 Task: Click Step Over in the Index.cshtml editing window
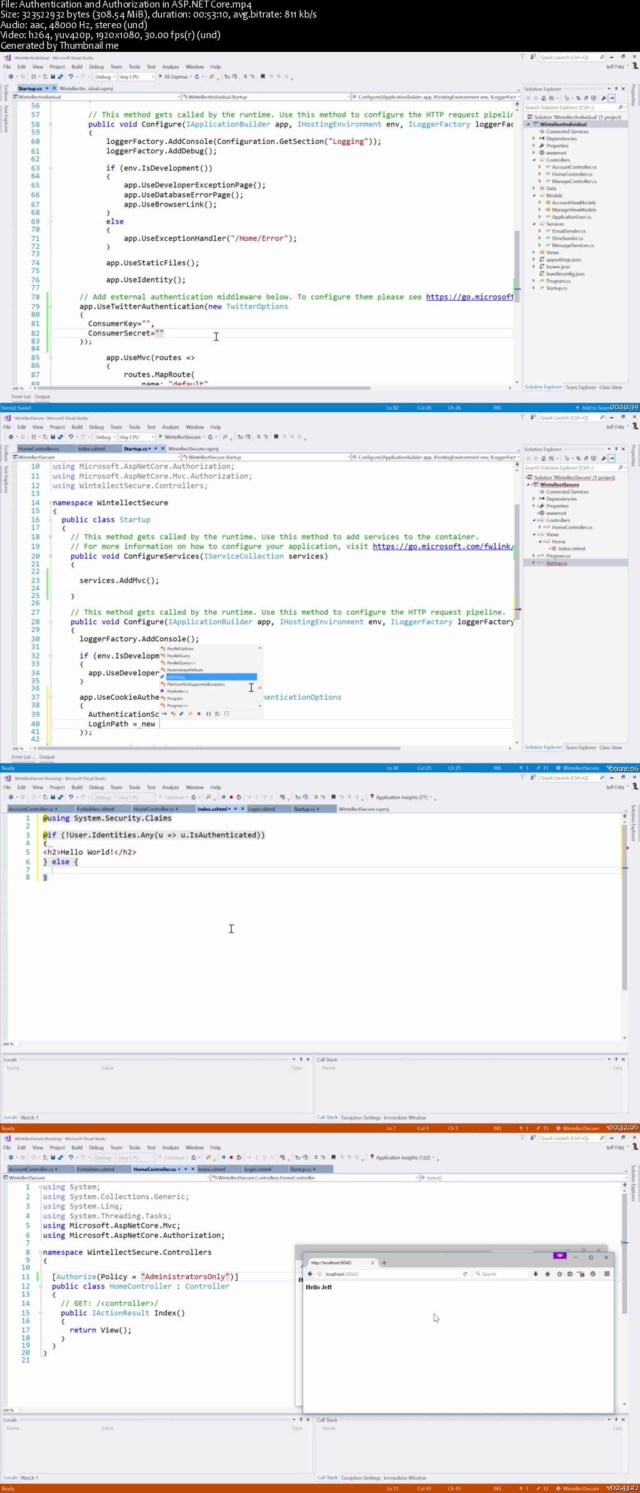pyautogui.click(x=264, y=797)
